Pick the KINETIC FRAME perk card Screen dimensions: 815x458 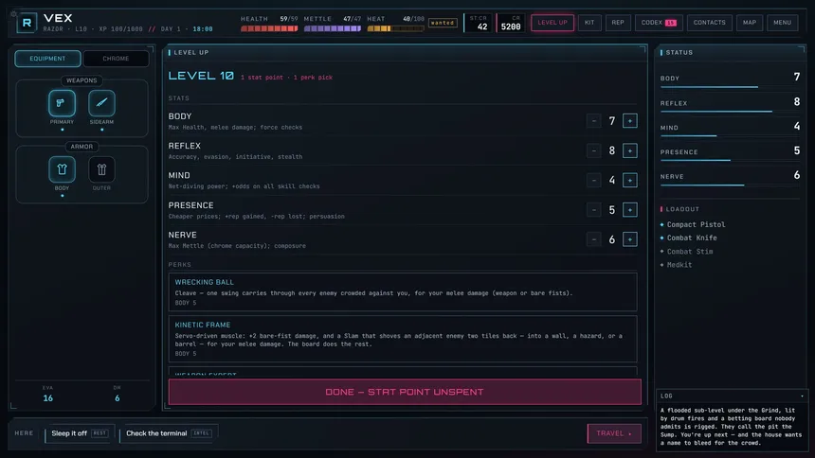click(x=403, y=339)
